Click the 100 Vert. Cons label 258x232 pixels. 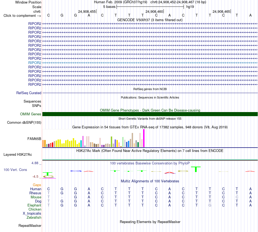(15, 170)
